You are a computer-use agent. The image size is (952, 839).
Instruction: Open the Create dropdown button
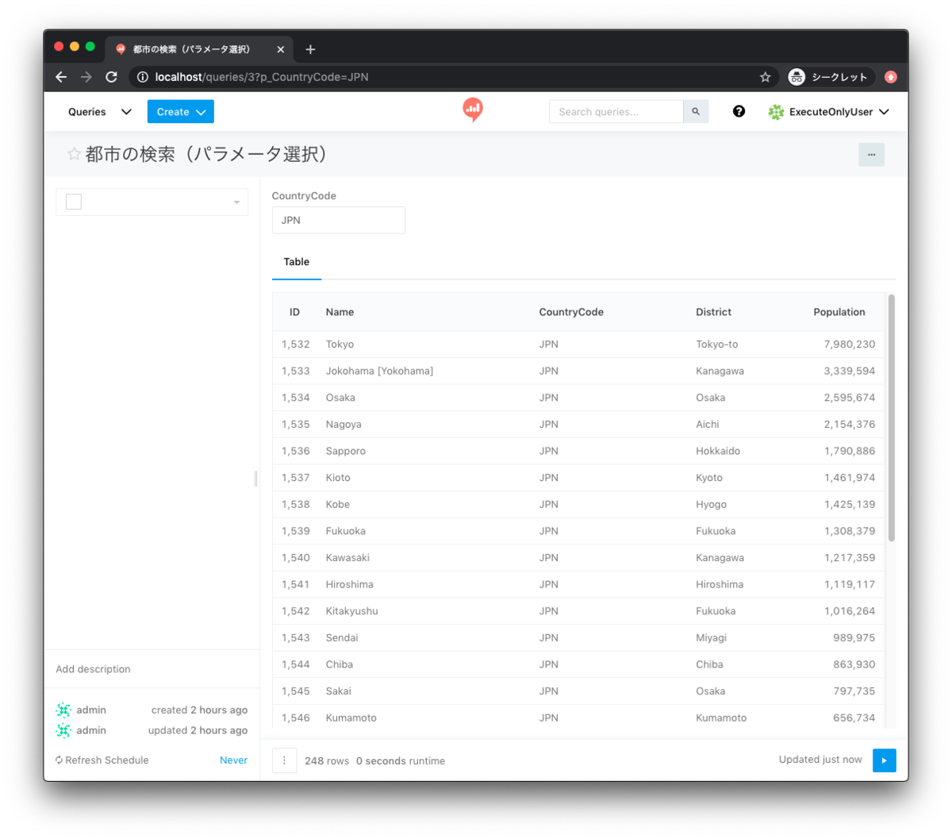pyautogui.click(x=181, y=112)
